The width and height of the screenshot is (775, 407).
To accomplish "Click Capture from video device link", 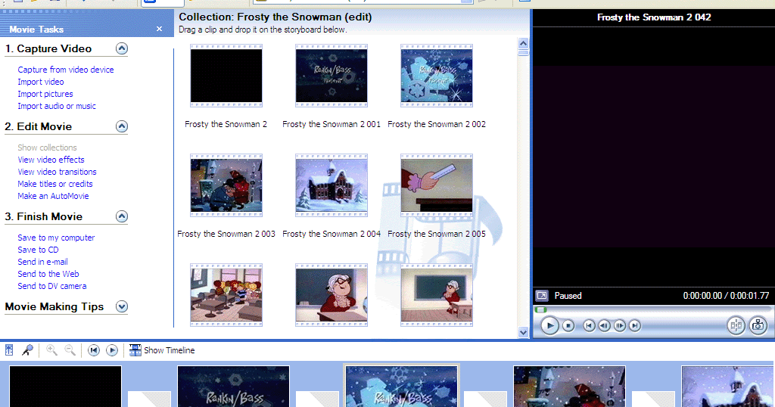I will click(x=66, y=70).
